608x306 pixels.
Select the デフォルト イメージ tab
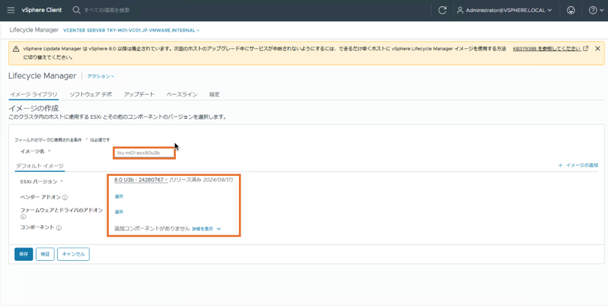pos(40,166)
